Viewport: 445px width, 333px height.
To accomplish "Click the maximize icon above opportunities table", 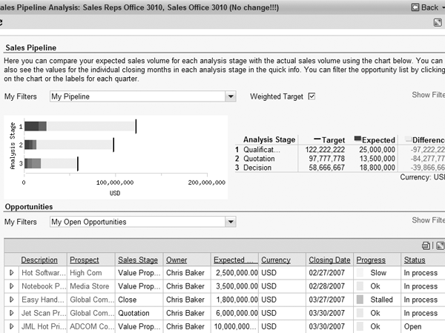I will [x=439, y=245].
